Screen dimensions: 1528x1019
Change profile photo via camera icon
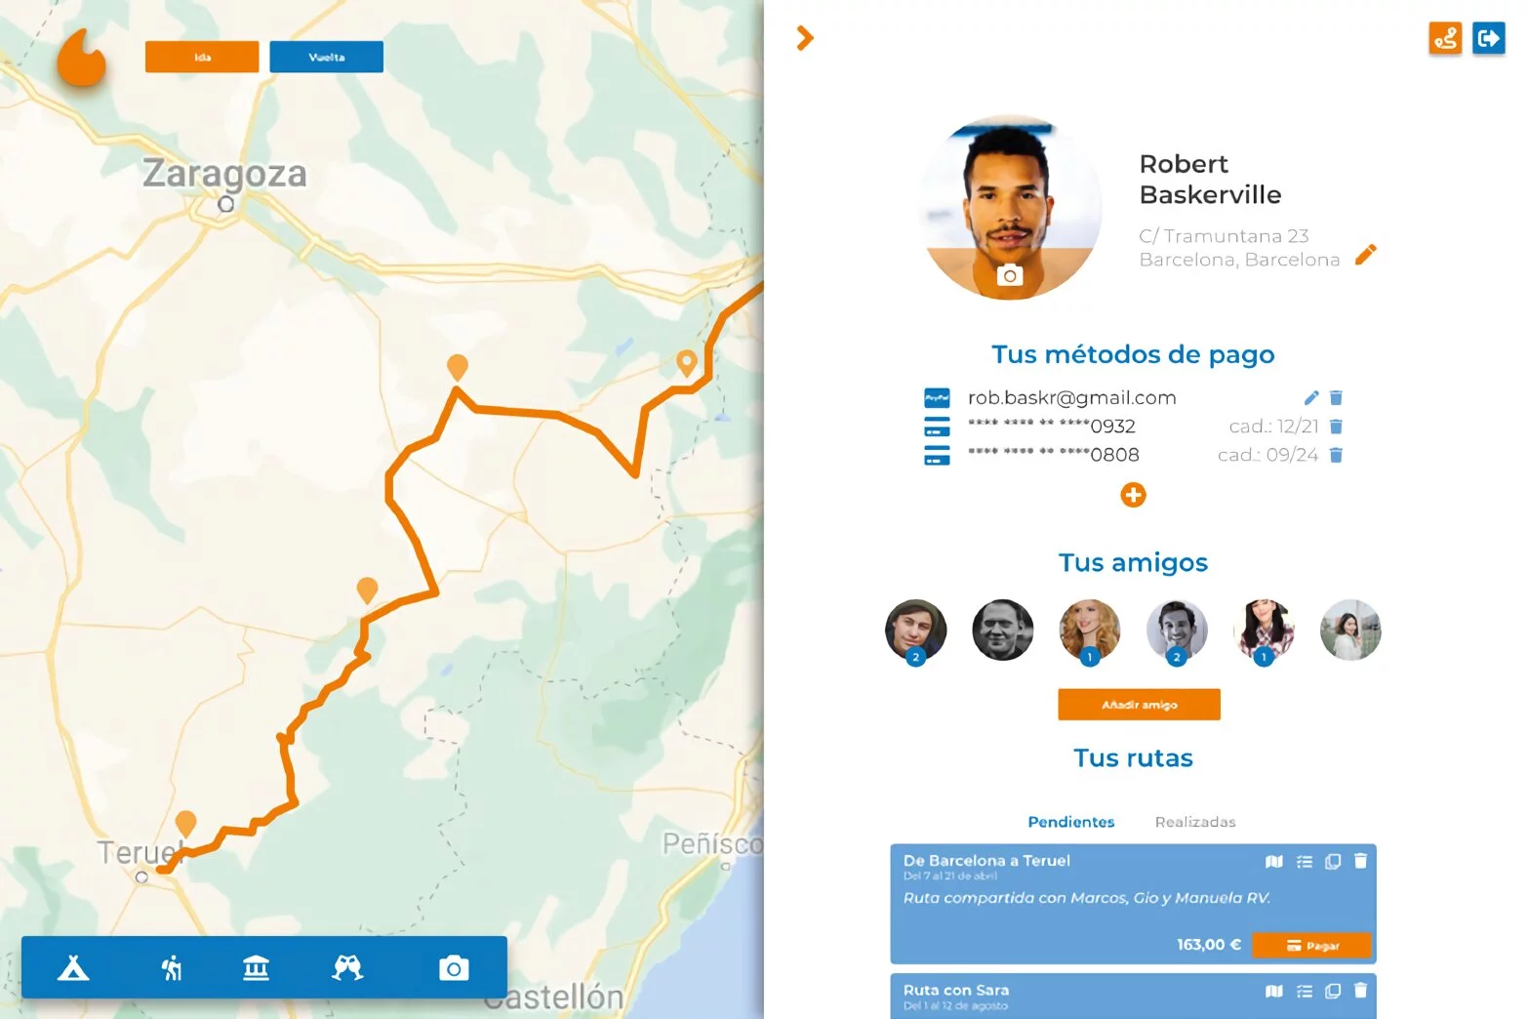(x=1010, y=275)
